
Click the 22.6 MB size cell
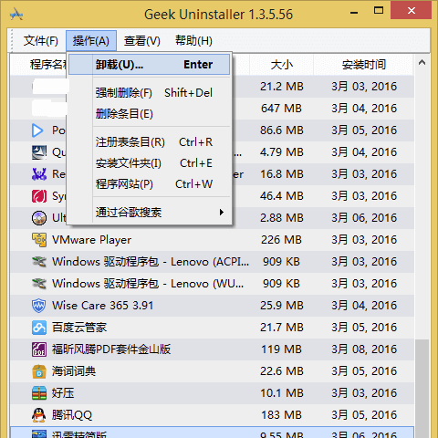pos(282,371)
